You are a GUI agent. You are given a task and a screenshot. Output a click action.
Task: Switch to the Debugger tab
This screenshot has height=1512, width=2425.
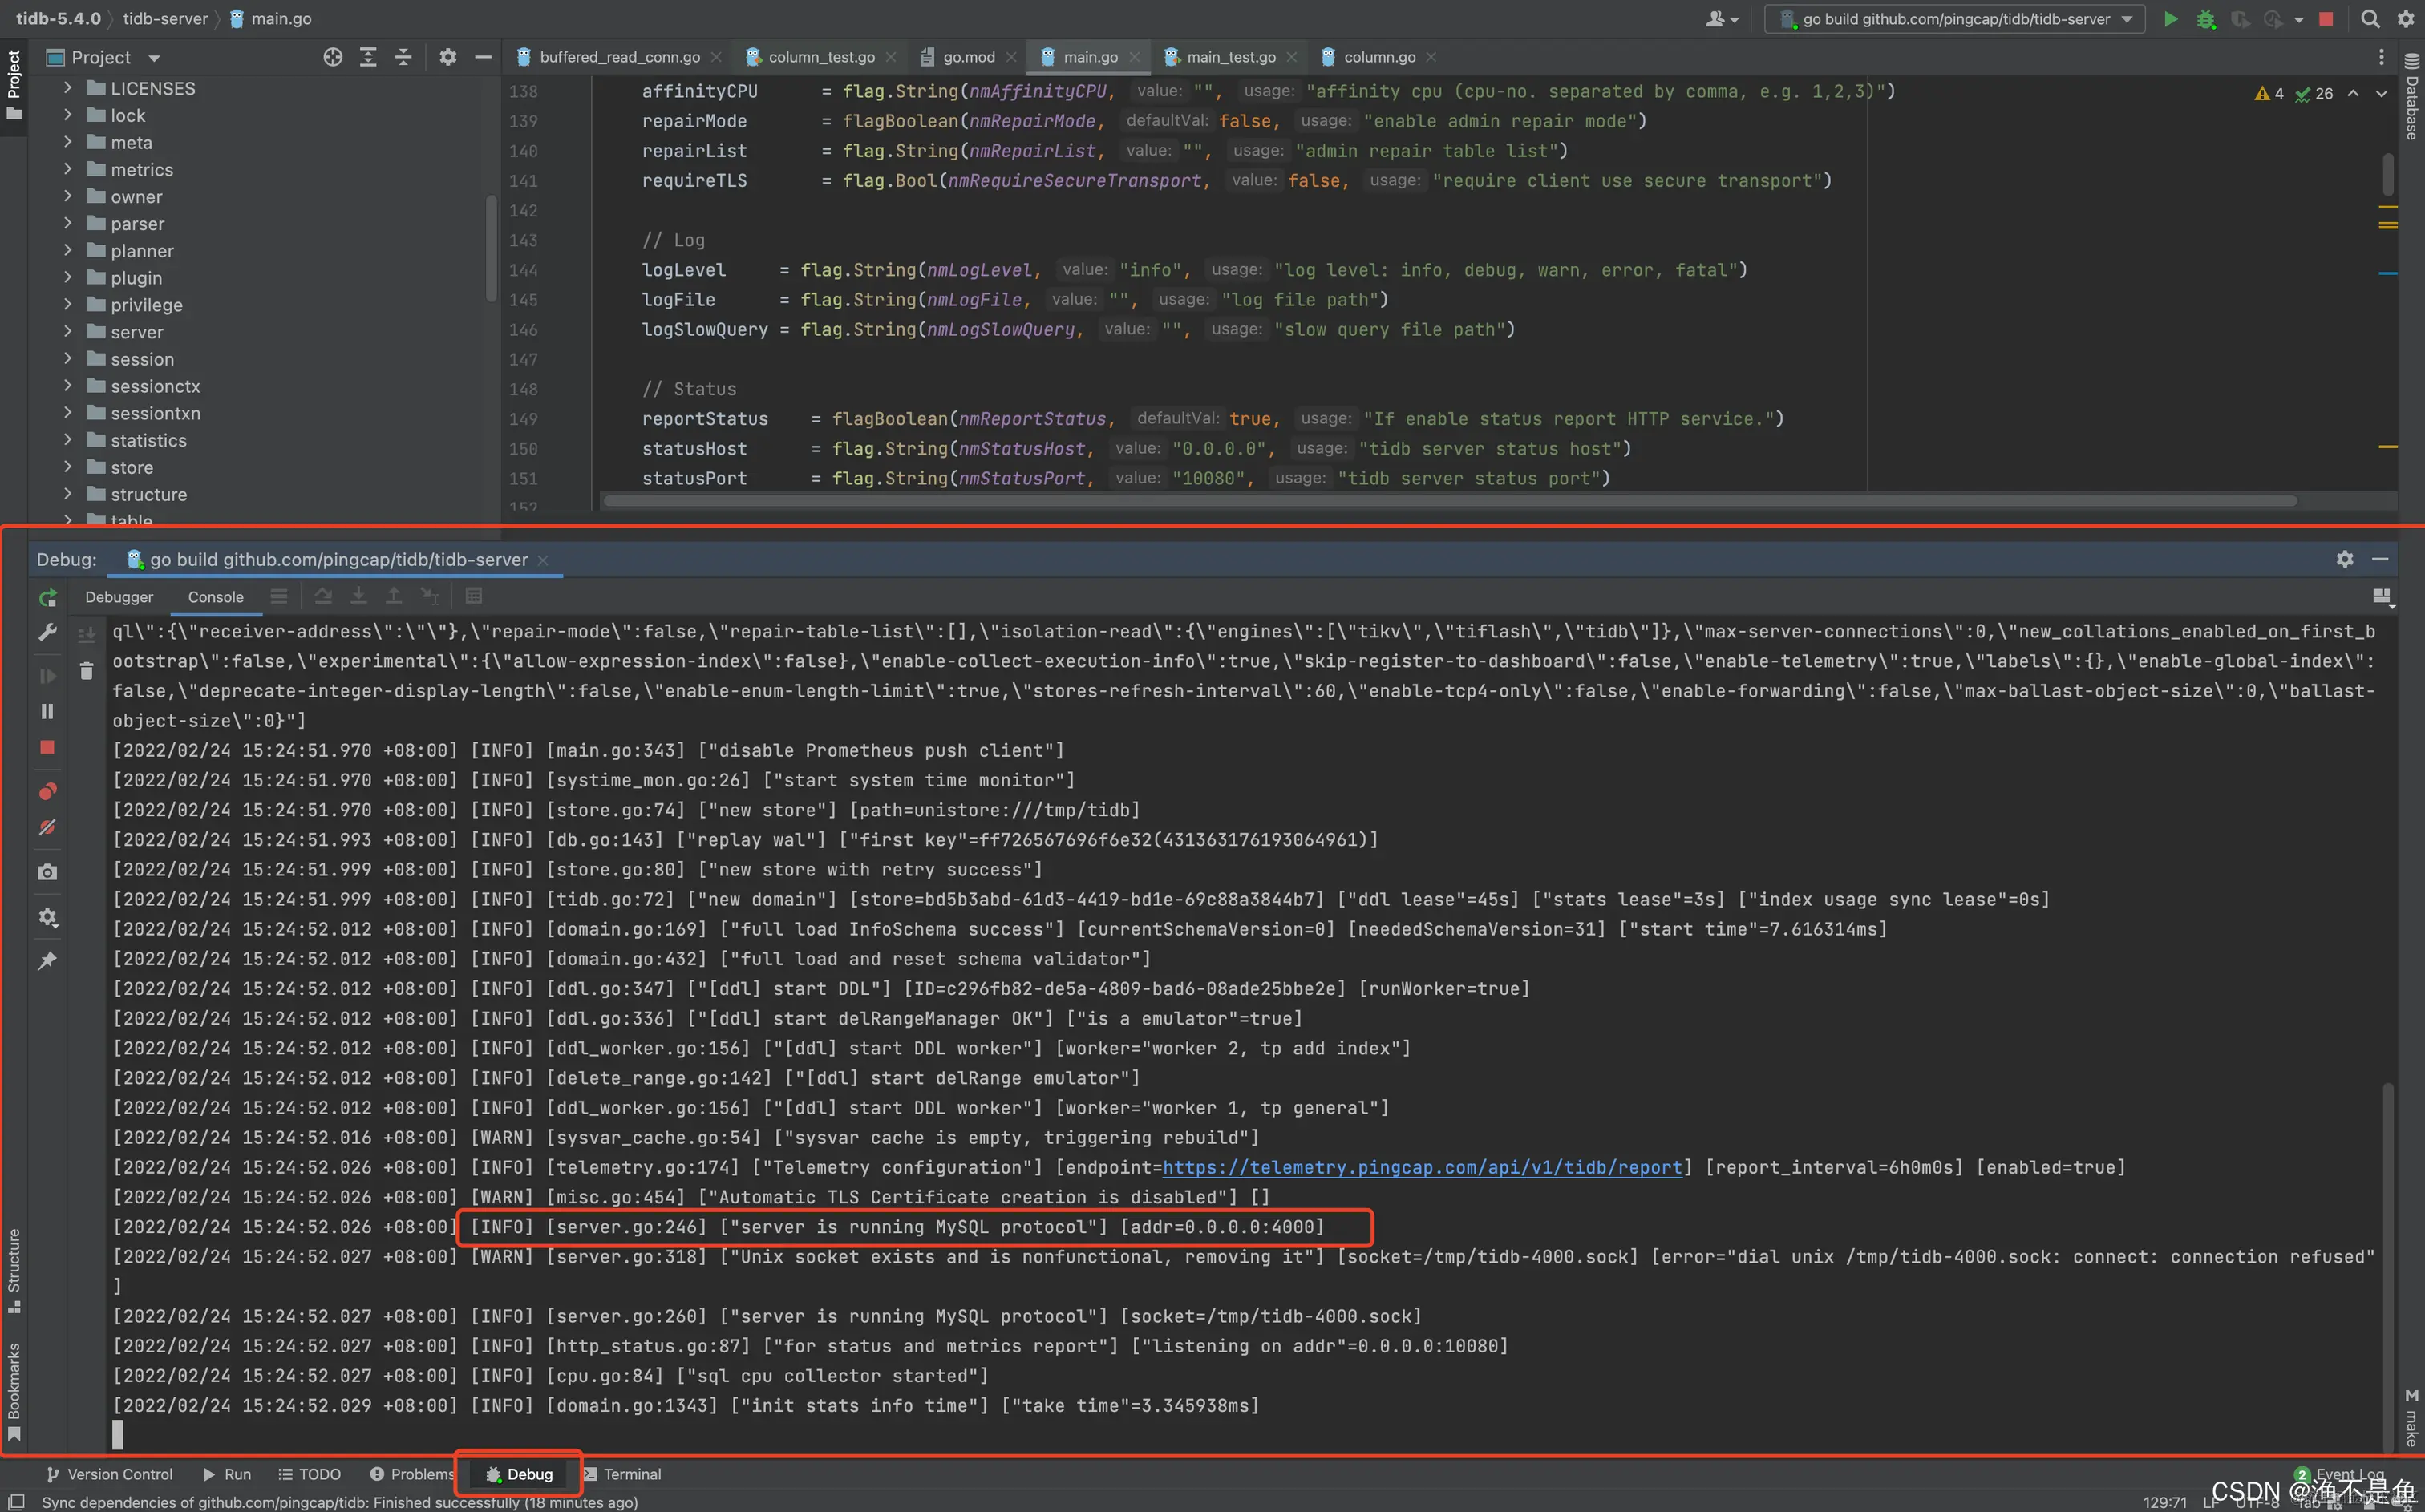pyautogui.click(x=119, y=597)
